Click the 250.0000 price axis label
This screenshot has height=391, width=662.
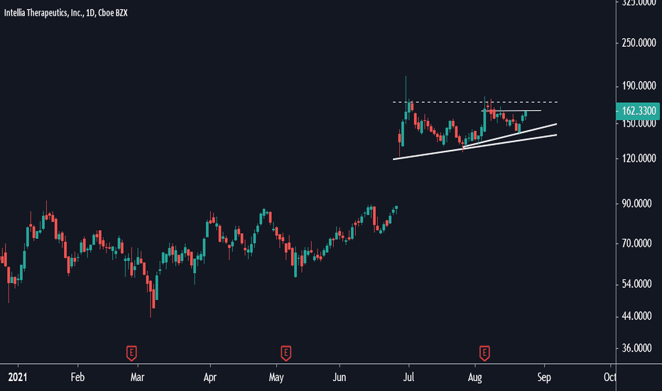[x=639, y=43]
